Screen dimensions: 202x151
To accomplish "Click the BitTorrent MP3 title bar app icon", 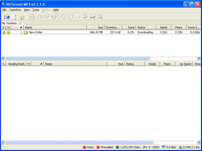I will [4, 4].
